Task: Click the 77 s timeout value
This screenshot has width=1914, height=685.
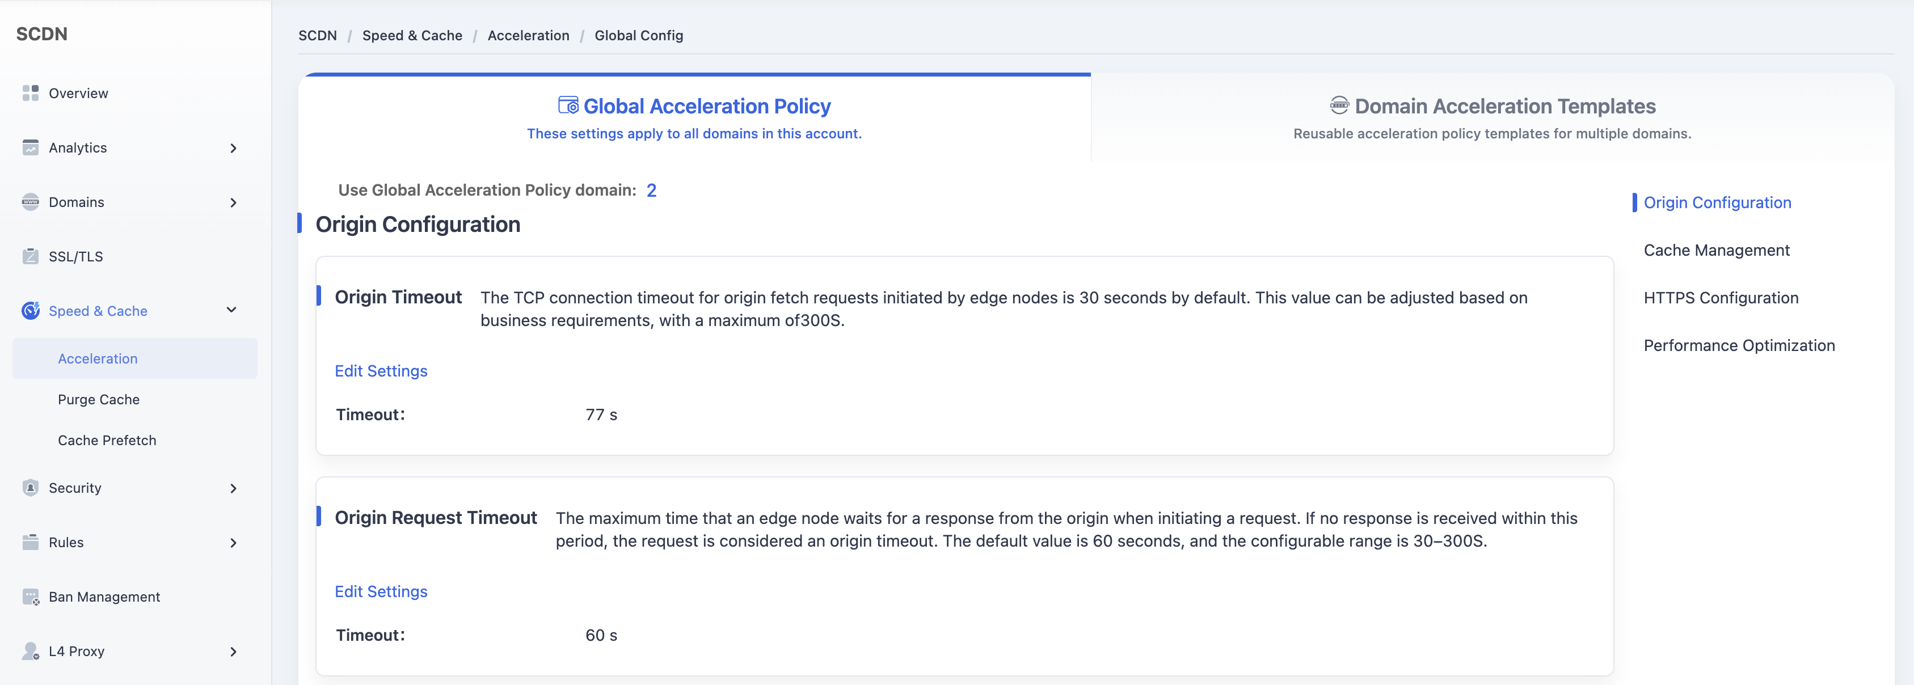Action: pyautogui.click(x=601, y=415)
